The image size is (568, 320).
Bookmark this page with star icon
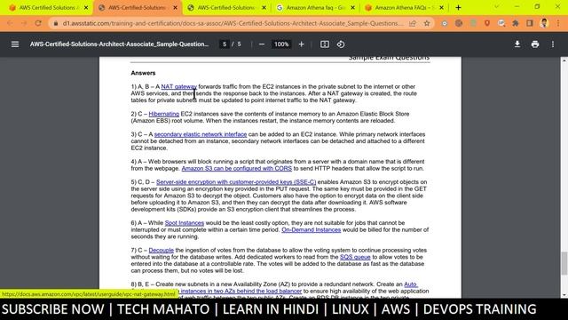427,23
